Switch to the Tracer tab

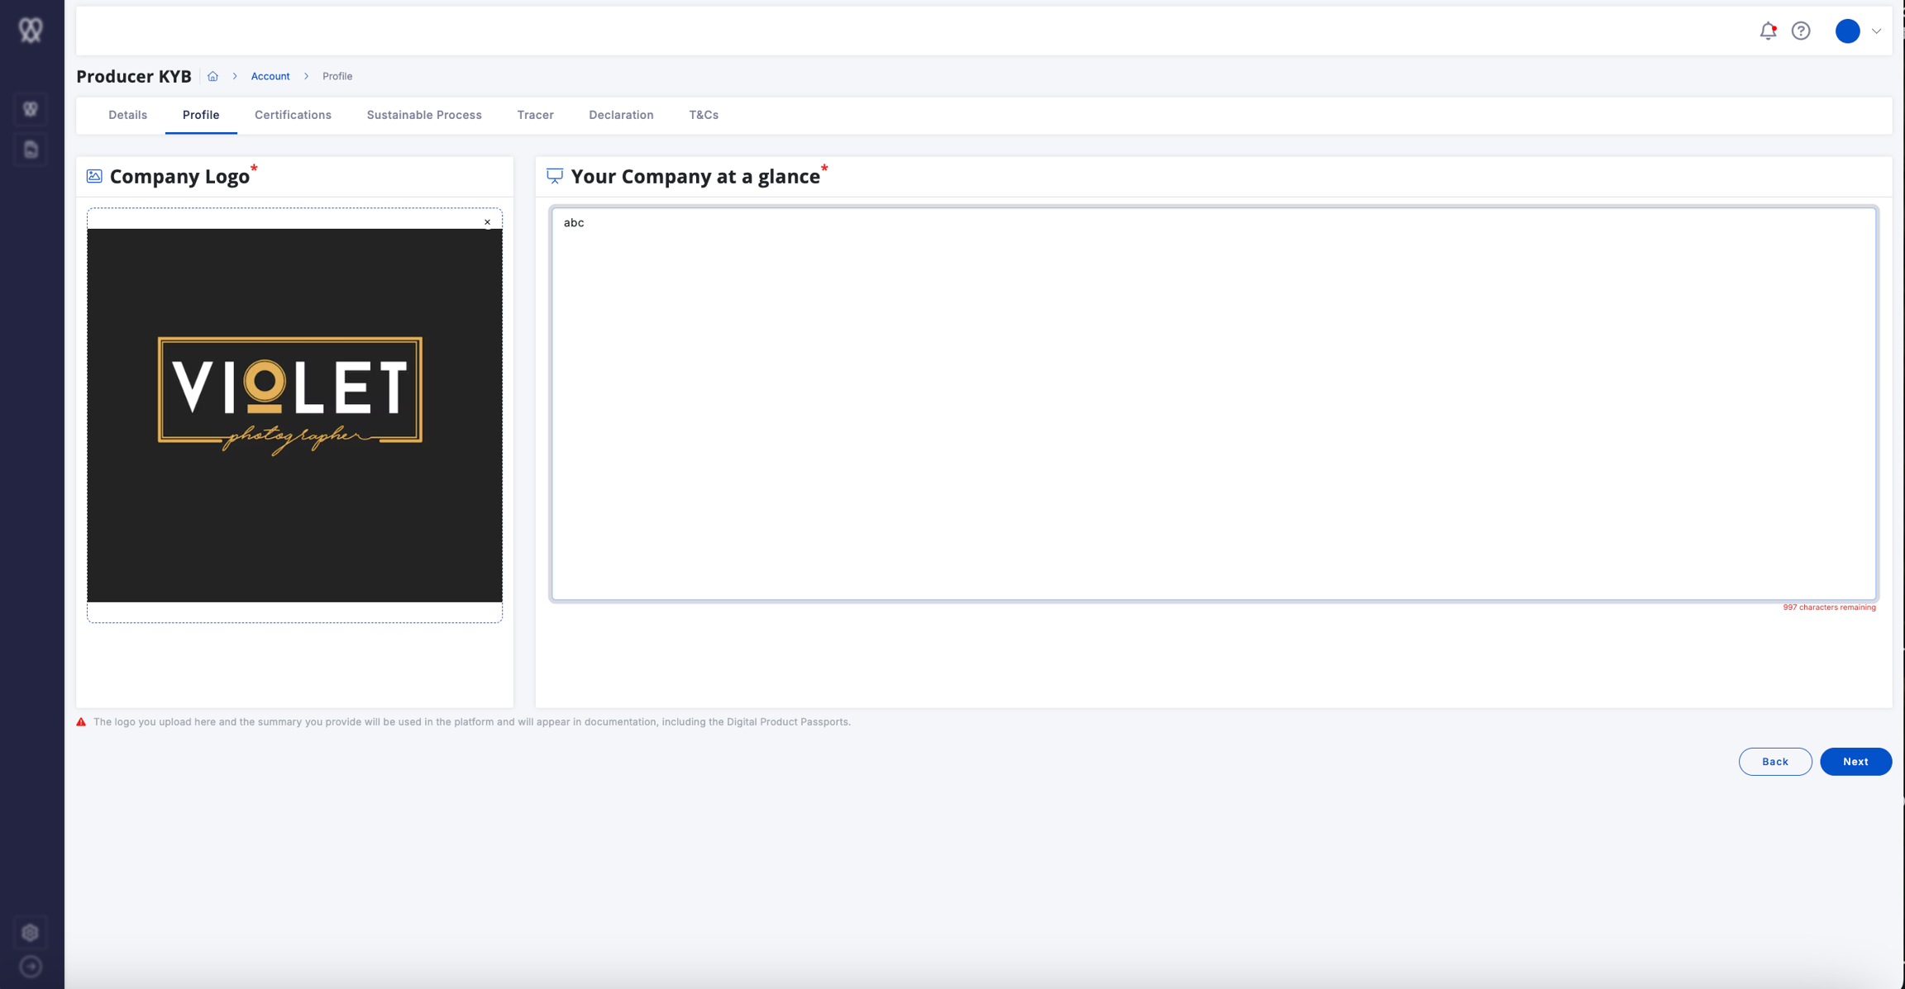[x=535, y=115]
